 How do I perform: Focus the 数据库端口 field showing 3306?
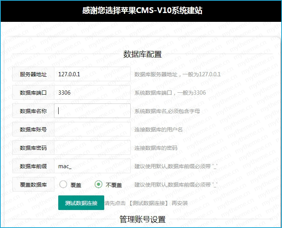coord(92,92)
